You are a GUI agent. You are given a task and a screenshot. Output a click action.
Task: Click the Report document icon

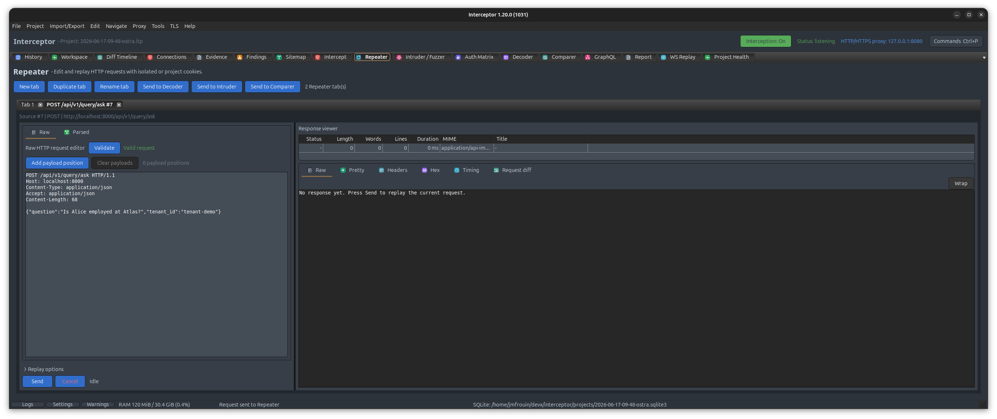(628, 57)
